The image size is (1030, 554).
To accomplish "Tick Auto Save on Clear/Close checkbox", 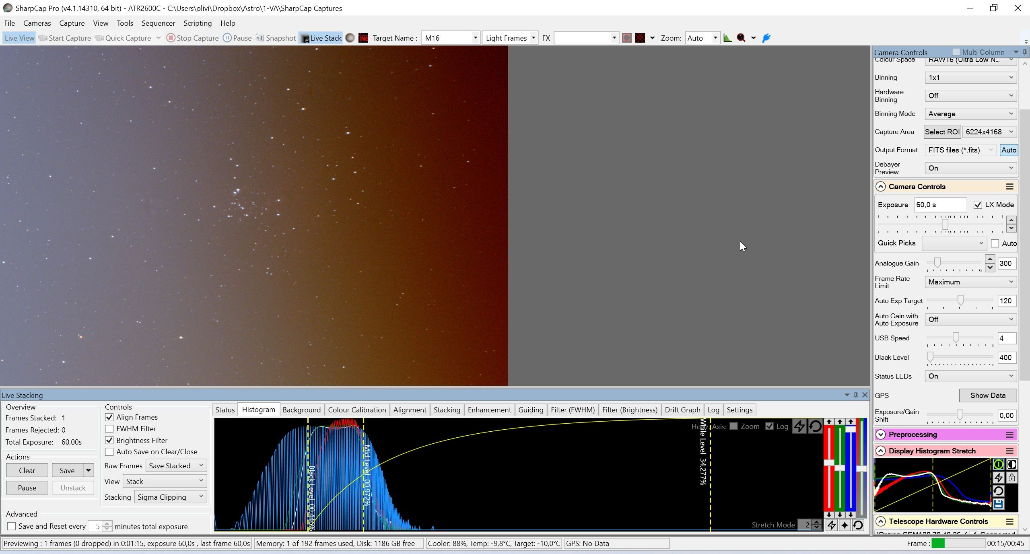I will (x=109, y=452).
